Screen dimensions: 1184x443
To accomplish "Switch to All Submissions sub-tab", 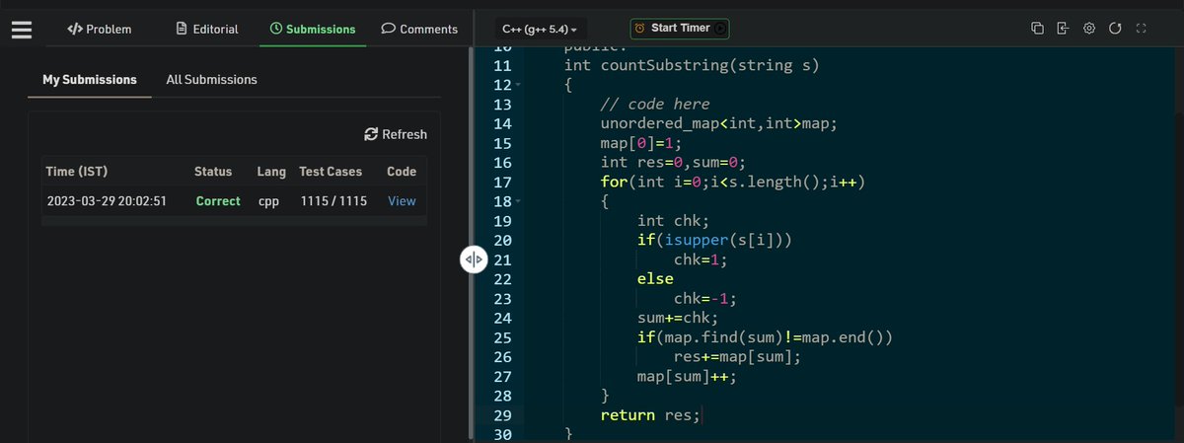I will coord(211,79).
